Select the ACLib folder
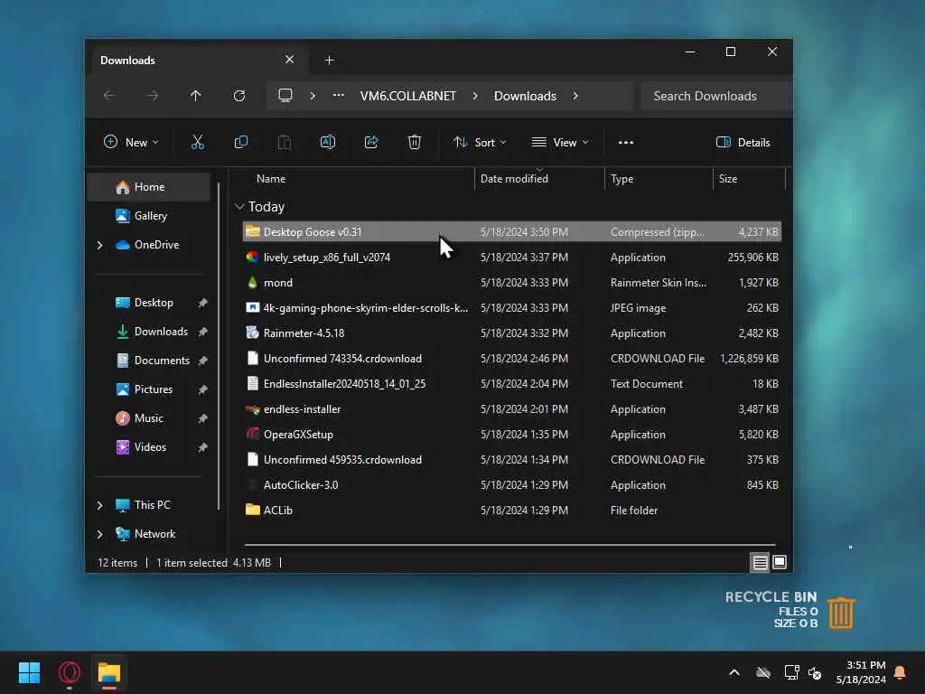This screenshot has width=925, height=694. (x=512, y=511)
